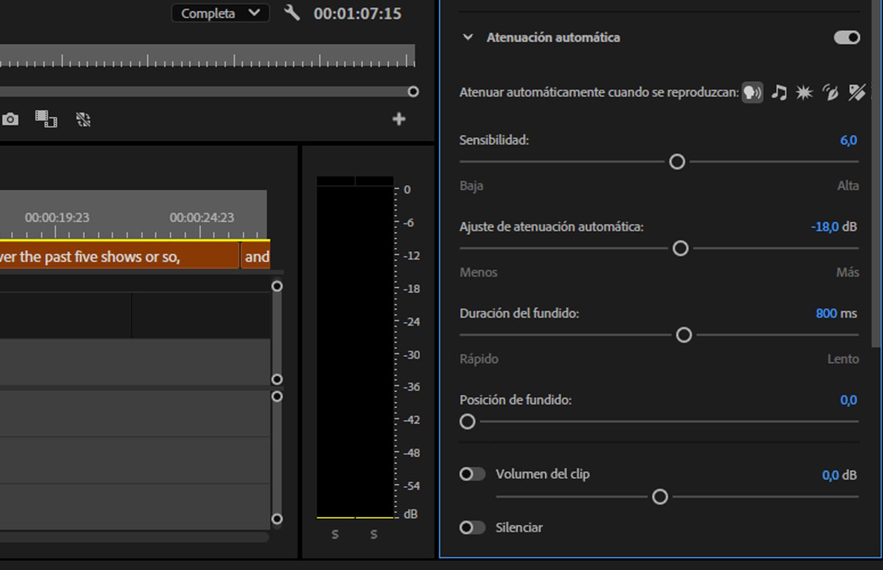This screenshot has width=883, height=570.
Task: Collapse the Atenuación automática section
Action: click(468, 38)
